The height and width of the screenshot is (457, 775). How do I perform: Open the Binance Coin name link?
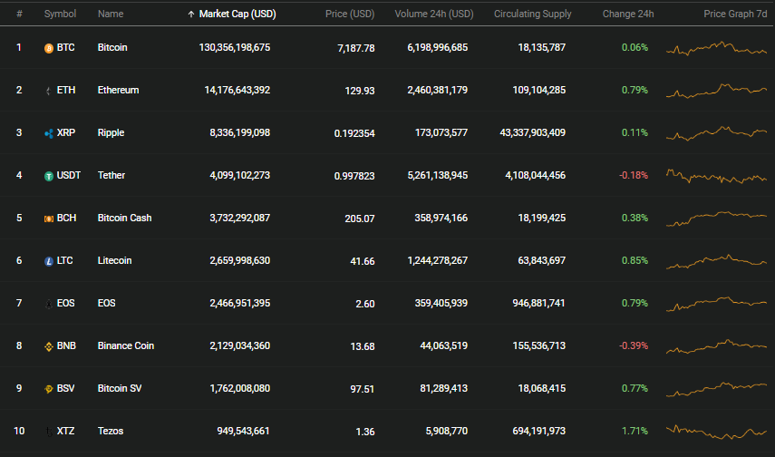pyautogui.click(x=126, y=345)
